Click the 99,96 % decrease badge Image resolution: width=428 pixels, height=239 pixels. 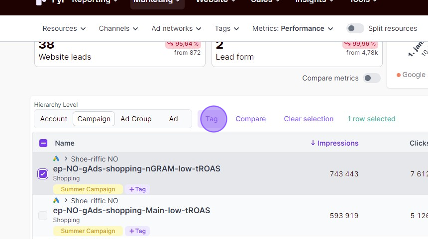[x=360, y=44]
